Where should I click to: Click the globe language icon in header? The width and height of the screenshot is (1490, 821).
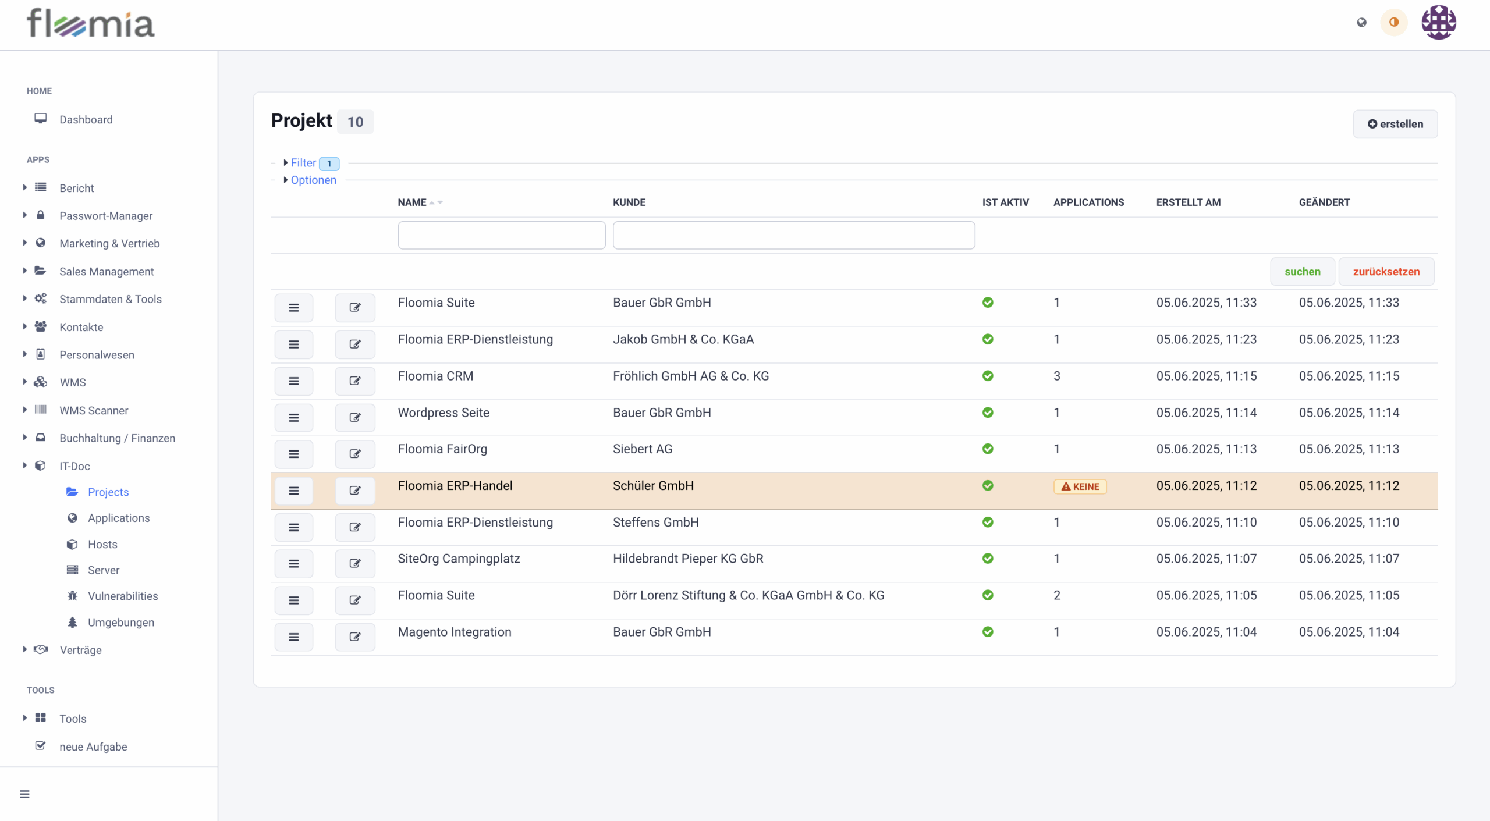(1361, 23)
